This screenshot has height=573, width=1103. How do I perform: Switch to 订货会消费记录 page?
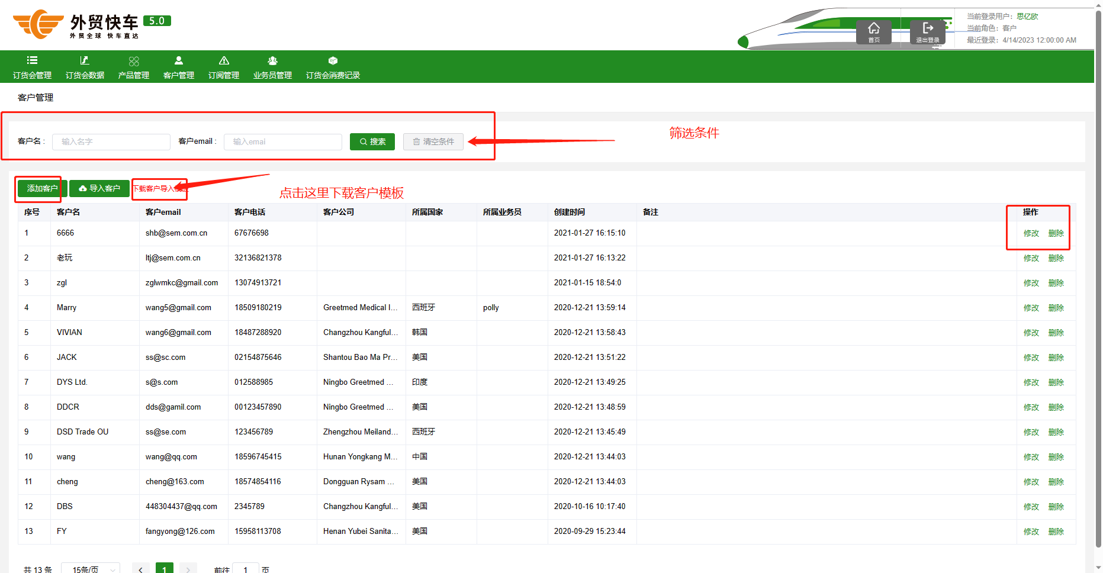click(x=333, y=67)
